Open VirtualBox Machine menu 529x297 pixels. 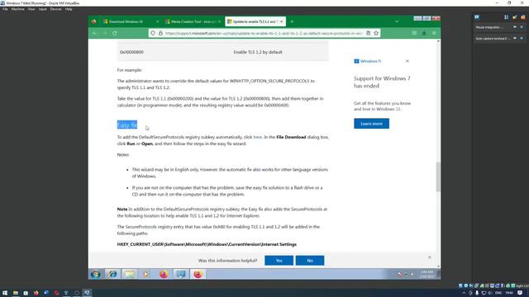(18, 9)
